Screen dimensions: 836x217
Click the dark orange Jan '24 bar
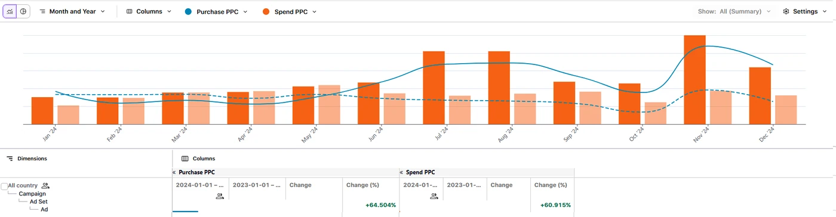[42, 110]
